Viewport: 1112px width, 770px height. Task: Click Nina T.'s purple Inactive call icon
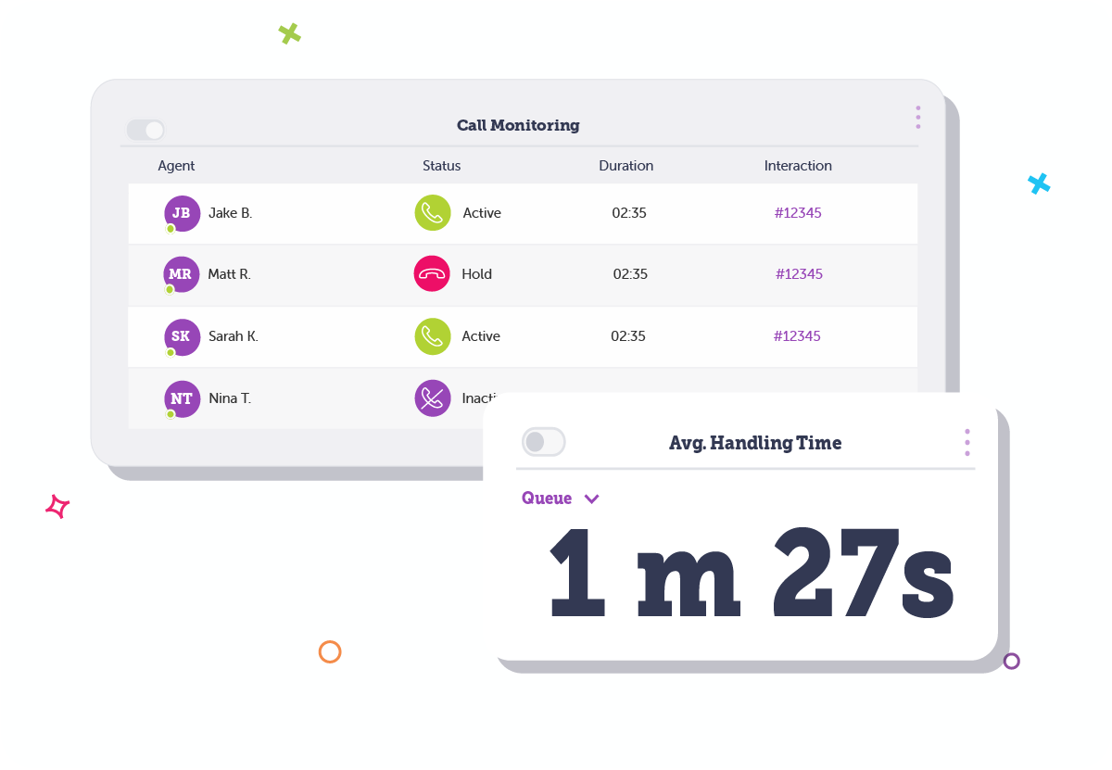click(433, 398)
